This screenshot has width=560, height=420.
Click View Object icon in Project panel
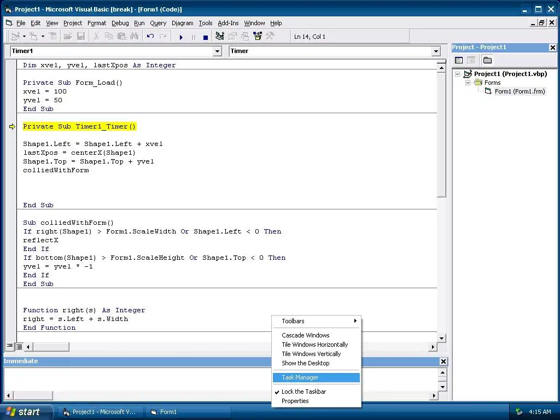click(x=471, y=60)
